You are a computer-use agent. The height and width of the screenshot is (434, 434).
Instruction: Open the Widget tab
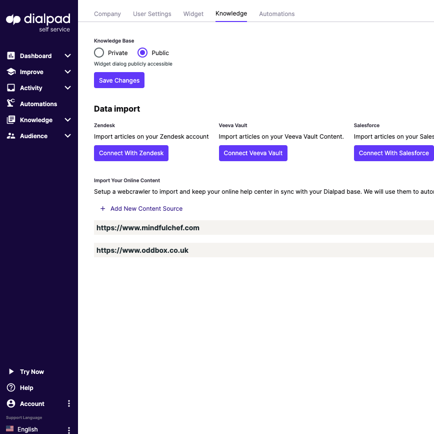point(193,14)
